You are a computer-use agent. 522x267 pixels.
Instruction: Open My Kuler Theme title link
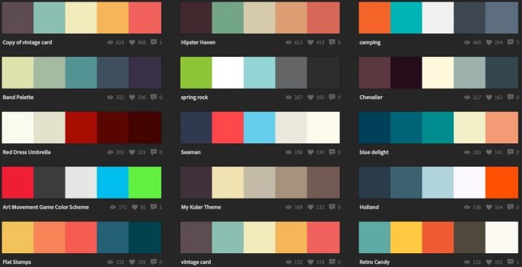201,207
